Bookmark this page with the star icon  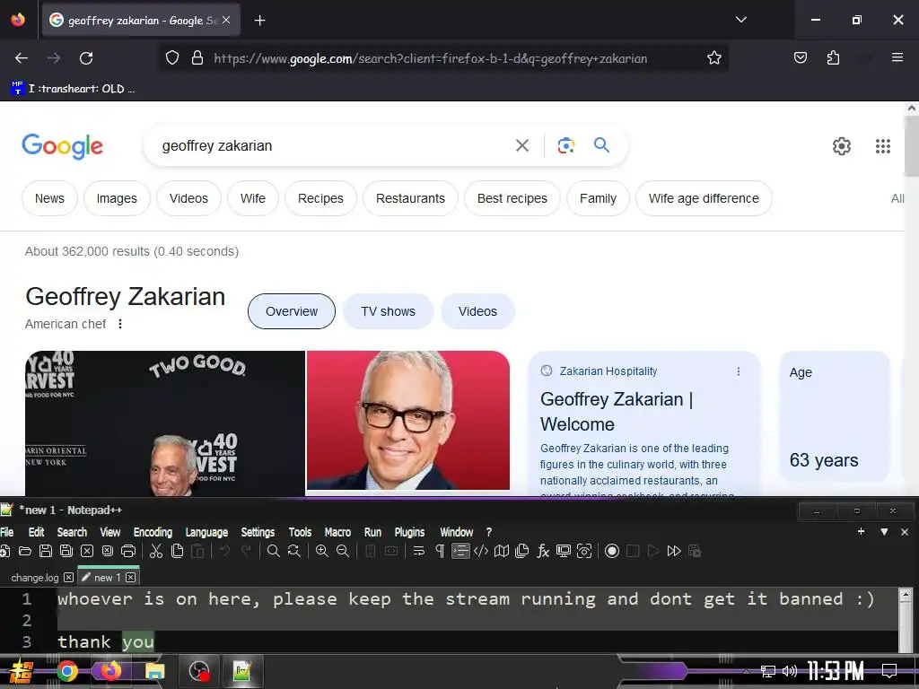pos(713,58)
